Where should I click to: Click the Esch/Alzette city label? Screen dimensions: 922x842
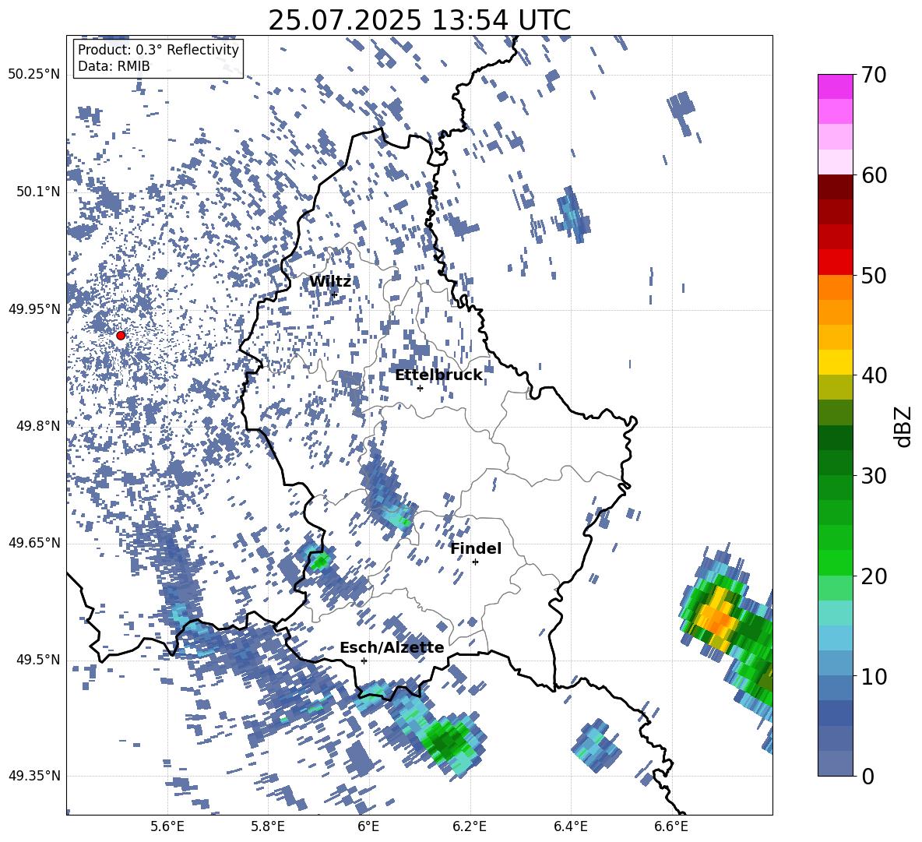click(x=392, y=648)
